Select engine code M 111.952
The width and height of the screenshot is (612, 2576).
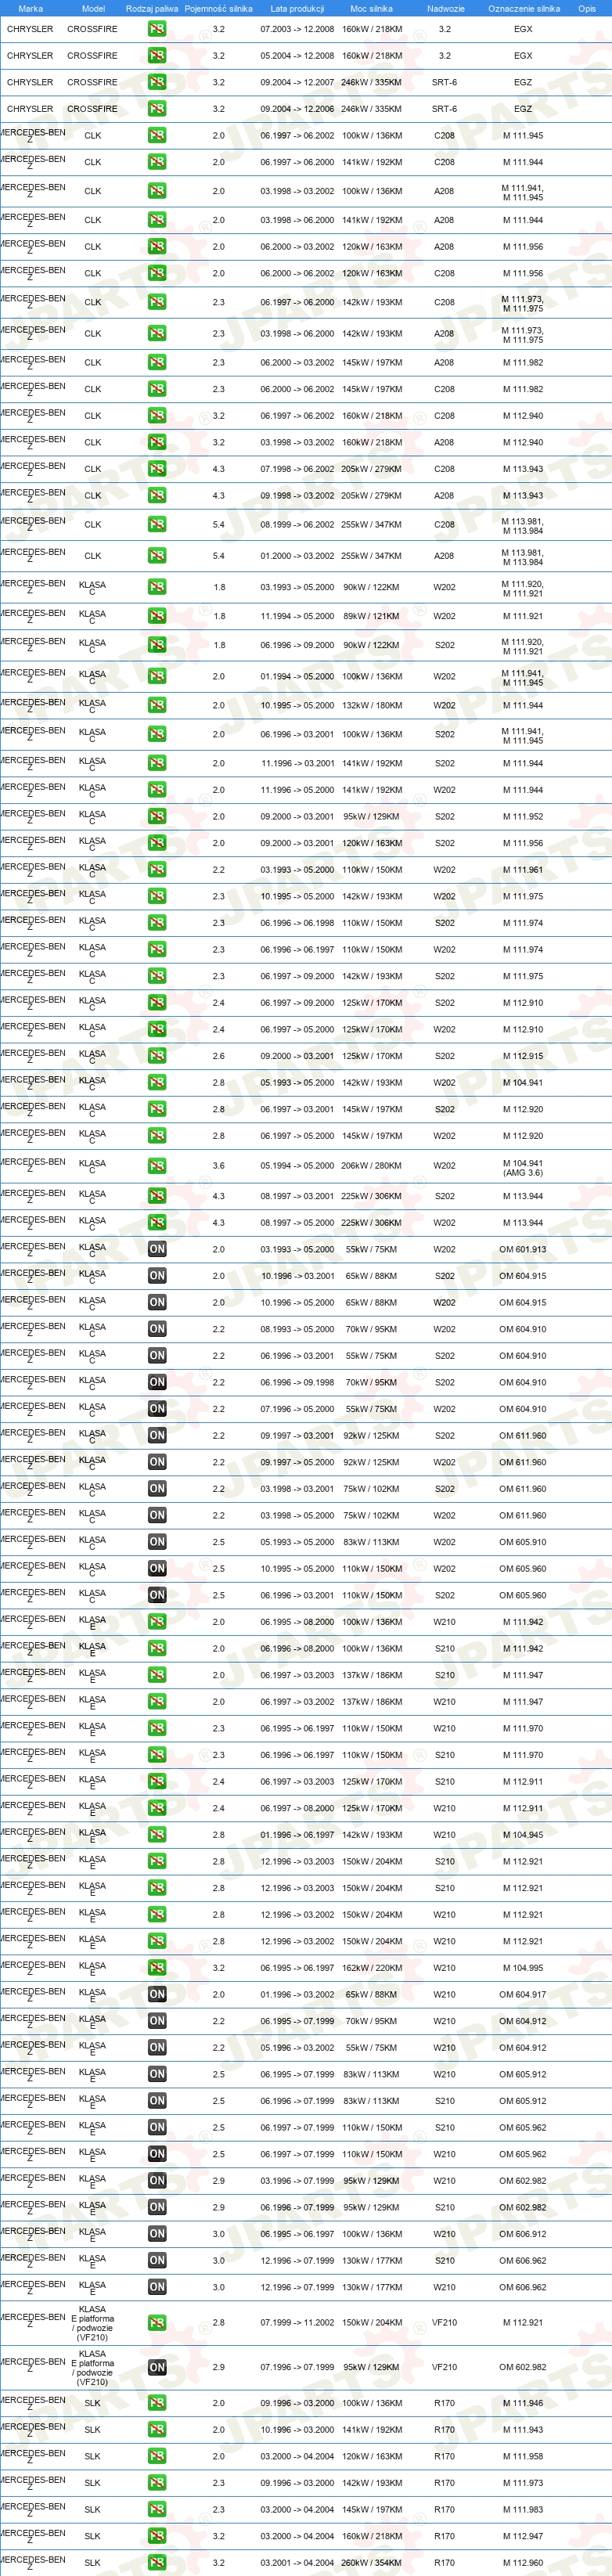(523, 817)
